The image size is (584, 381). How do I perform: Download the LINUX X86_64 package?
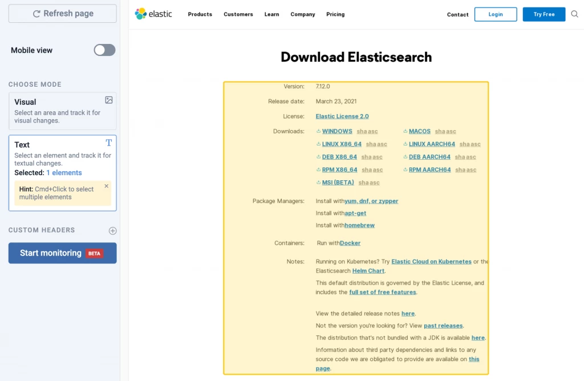(x=342, y=144)
